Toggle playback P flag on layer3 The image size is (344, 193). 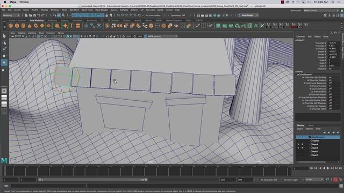302,148
